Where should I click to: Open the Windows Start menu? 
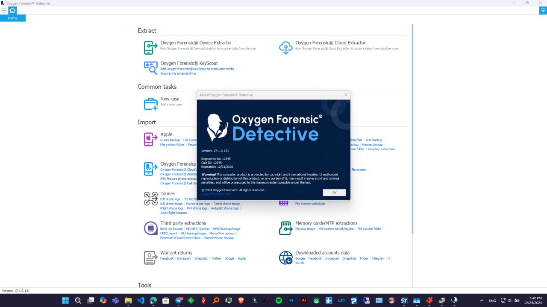66,300
